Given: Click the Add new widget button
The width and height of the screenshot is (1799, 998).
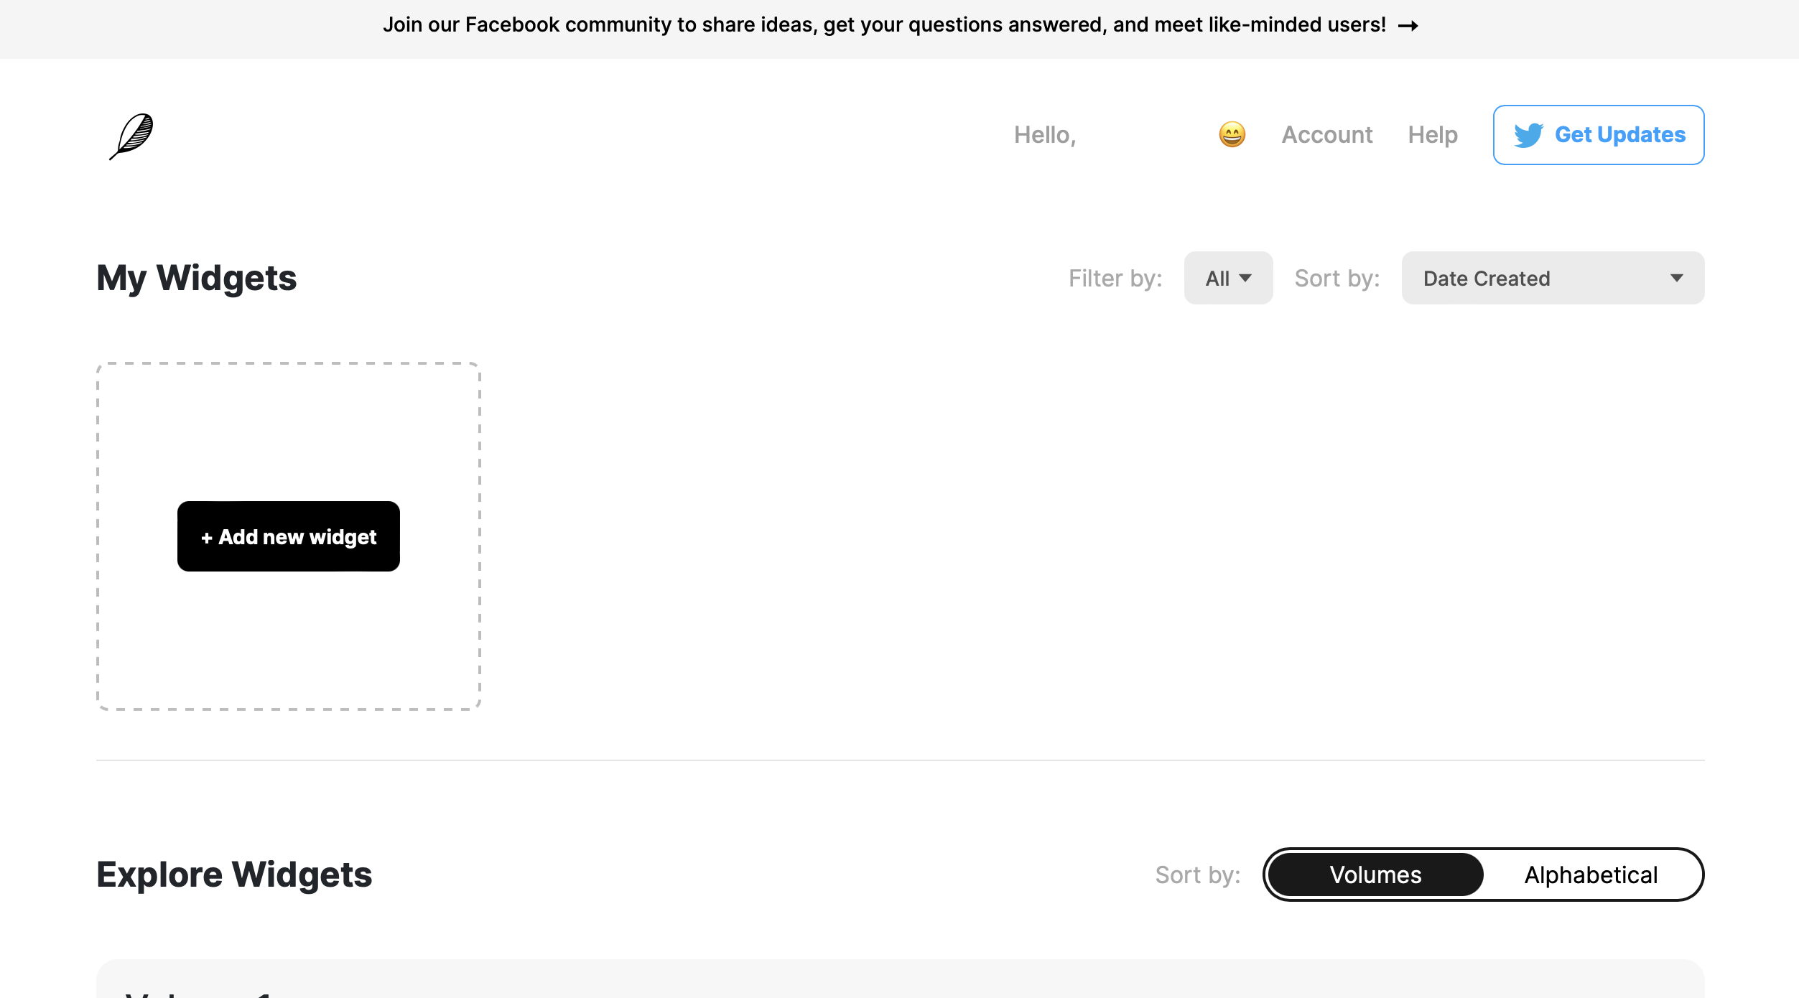Looking at the screenshot, I should [x=289, y=536].
